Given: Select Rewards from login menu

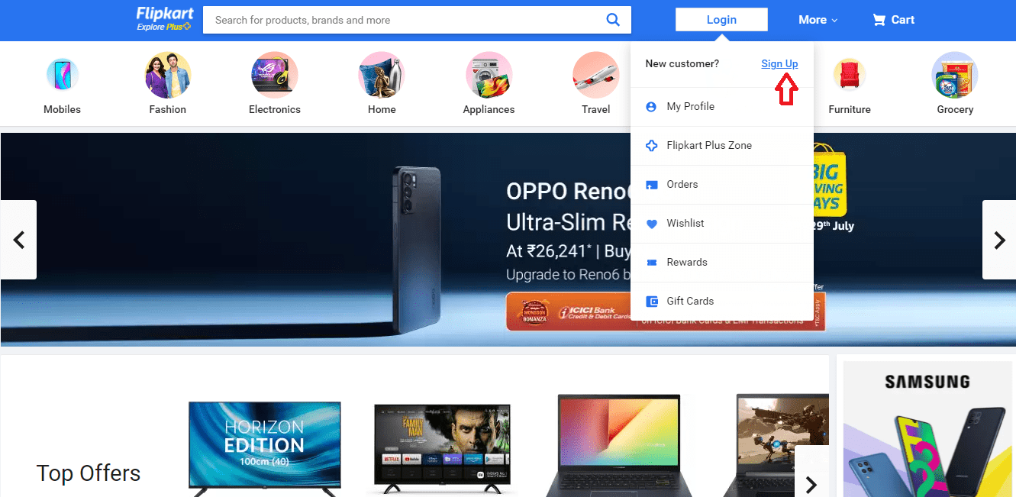Looking at the screenshot, I should 722,263.
